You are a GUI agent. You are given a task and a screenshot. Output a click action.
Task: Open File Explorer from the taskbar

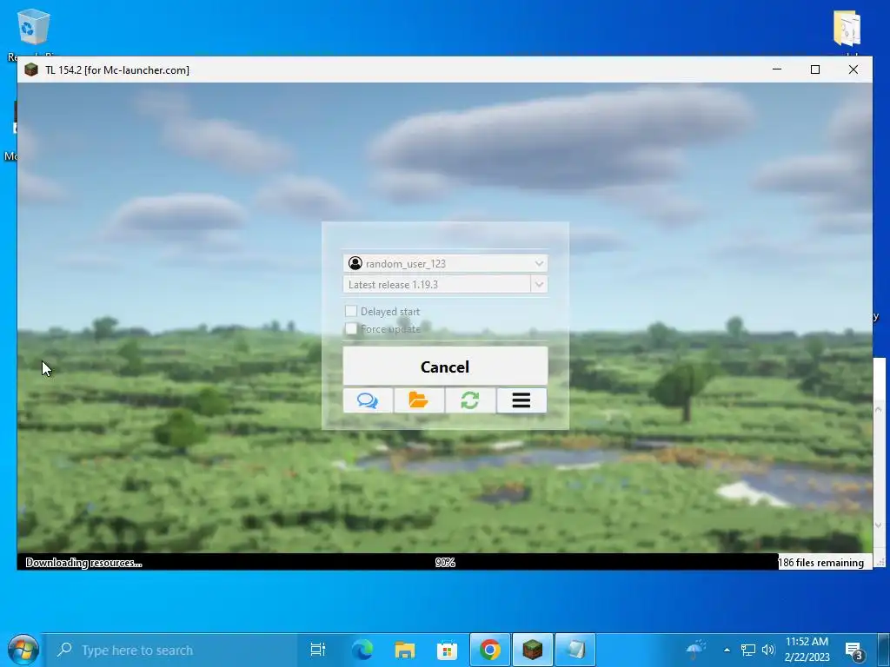[x=405, y=650]
